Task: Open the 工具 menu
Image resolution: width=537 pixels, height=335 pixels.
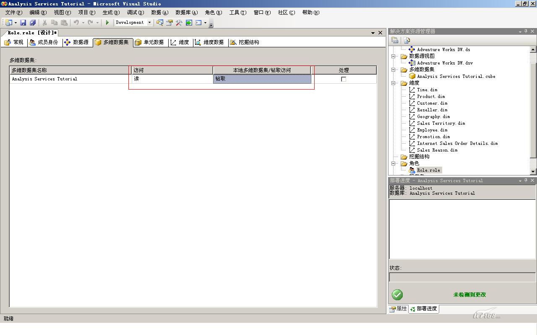Action: (238, 13)
